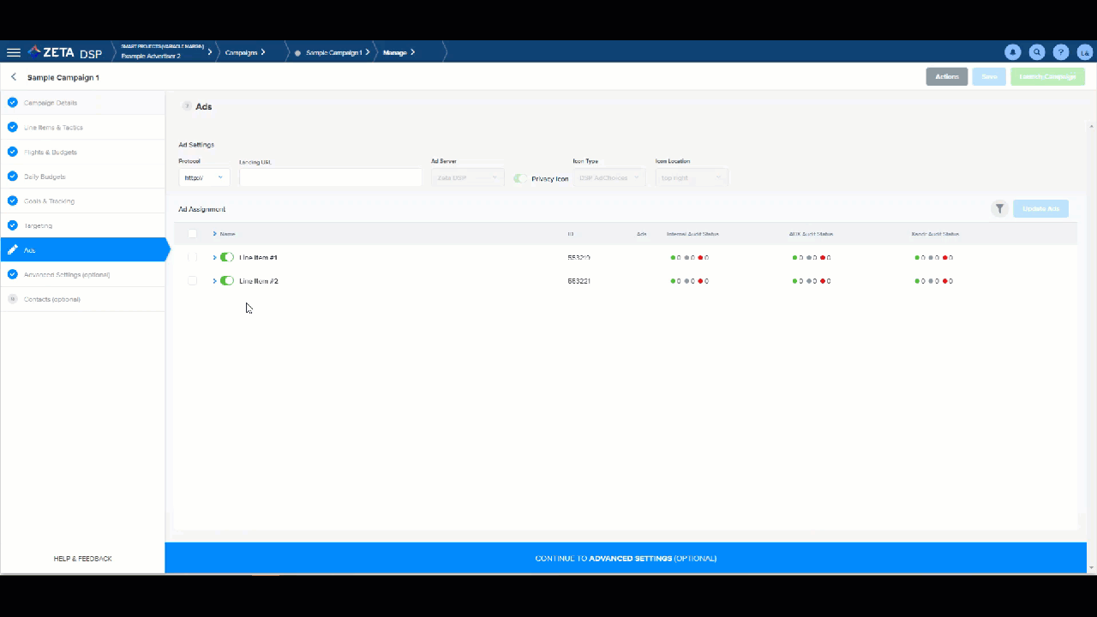Click the filter funnel icon
The width and height of the screenshot is (1097, 617).
999,209
